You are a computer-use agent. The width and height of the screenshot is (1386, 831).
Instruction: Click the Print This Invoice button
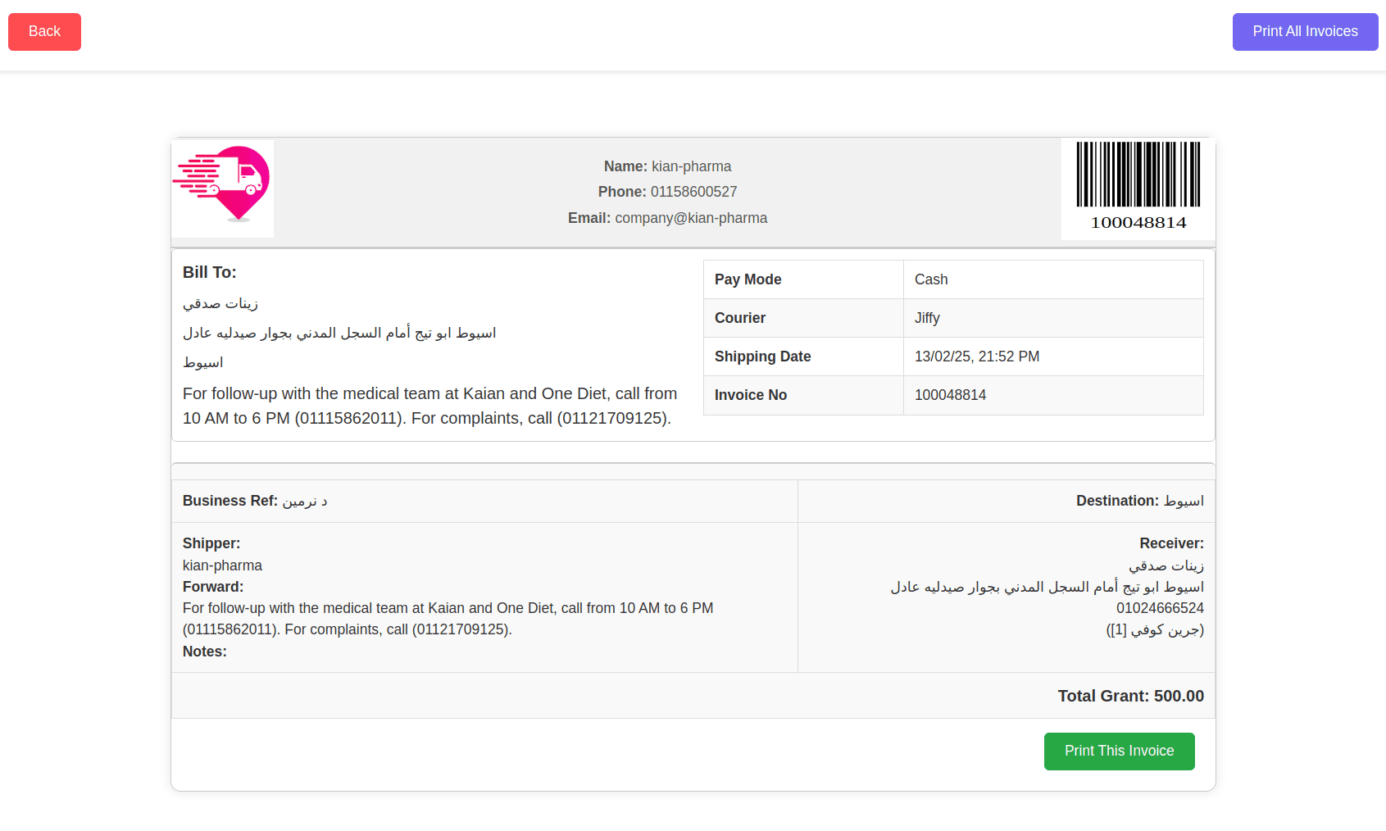1119,751
